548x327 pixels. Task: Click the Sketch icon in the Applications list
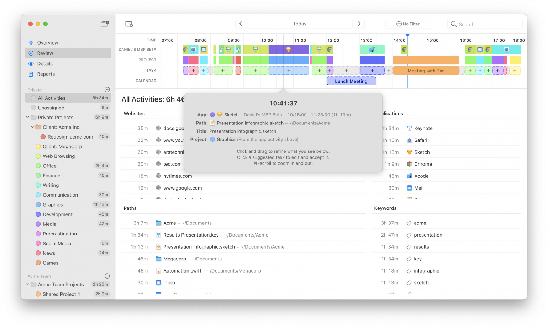(410, 152)
